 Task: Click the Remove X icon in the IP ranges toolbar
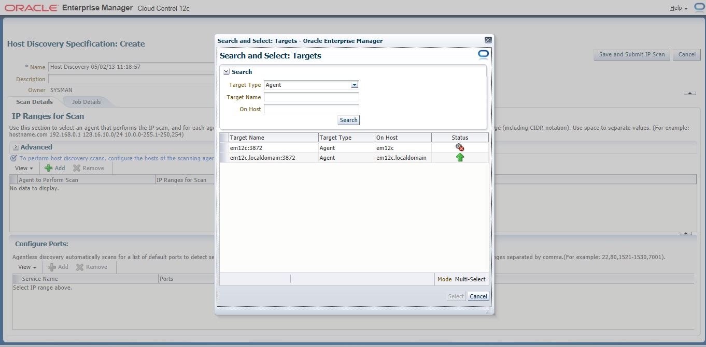point(77,168)
